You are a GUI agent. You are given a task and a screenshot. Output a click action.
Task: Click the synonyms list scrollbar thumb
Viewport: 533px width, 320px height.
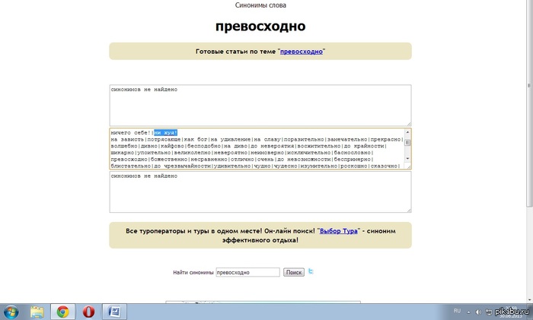[x=407, y=143]
